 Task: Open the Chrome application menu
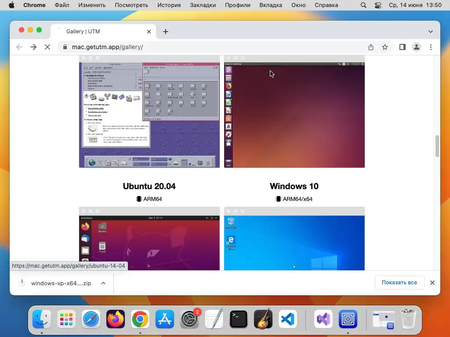point(34,5)
